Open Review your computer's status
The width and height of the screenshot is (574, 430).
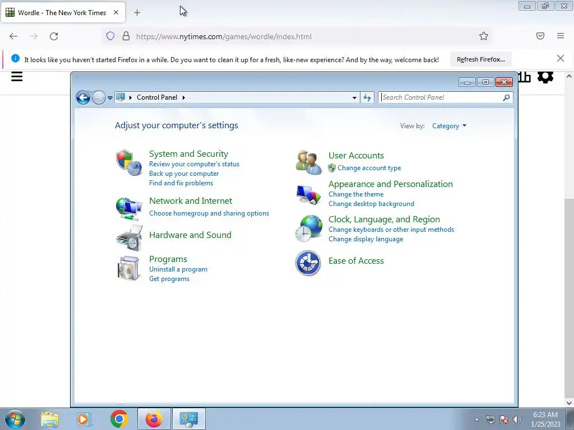click(x=194, y=164)
